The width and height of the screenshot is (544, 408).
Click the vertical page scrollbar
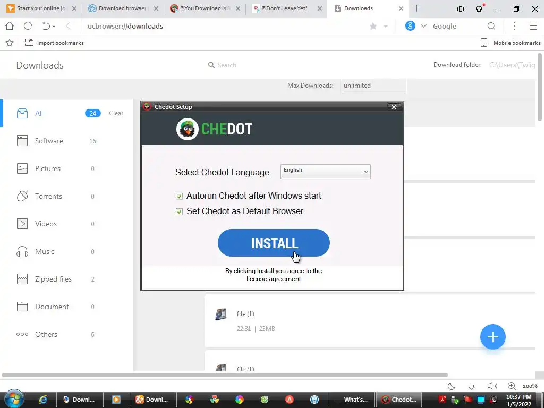(x=540, y=87)
